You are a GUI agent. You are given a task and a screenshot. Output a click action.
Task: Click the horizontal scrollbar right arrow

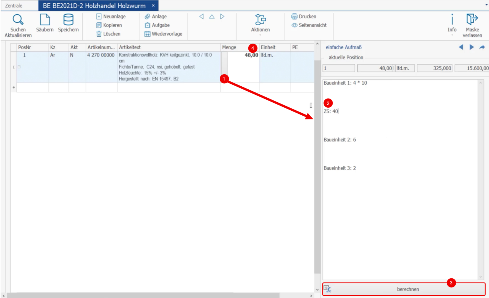[311, 296]
